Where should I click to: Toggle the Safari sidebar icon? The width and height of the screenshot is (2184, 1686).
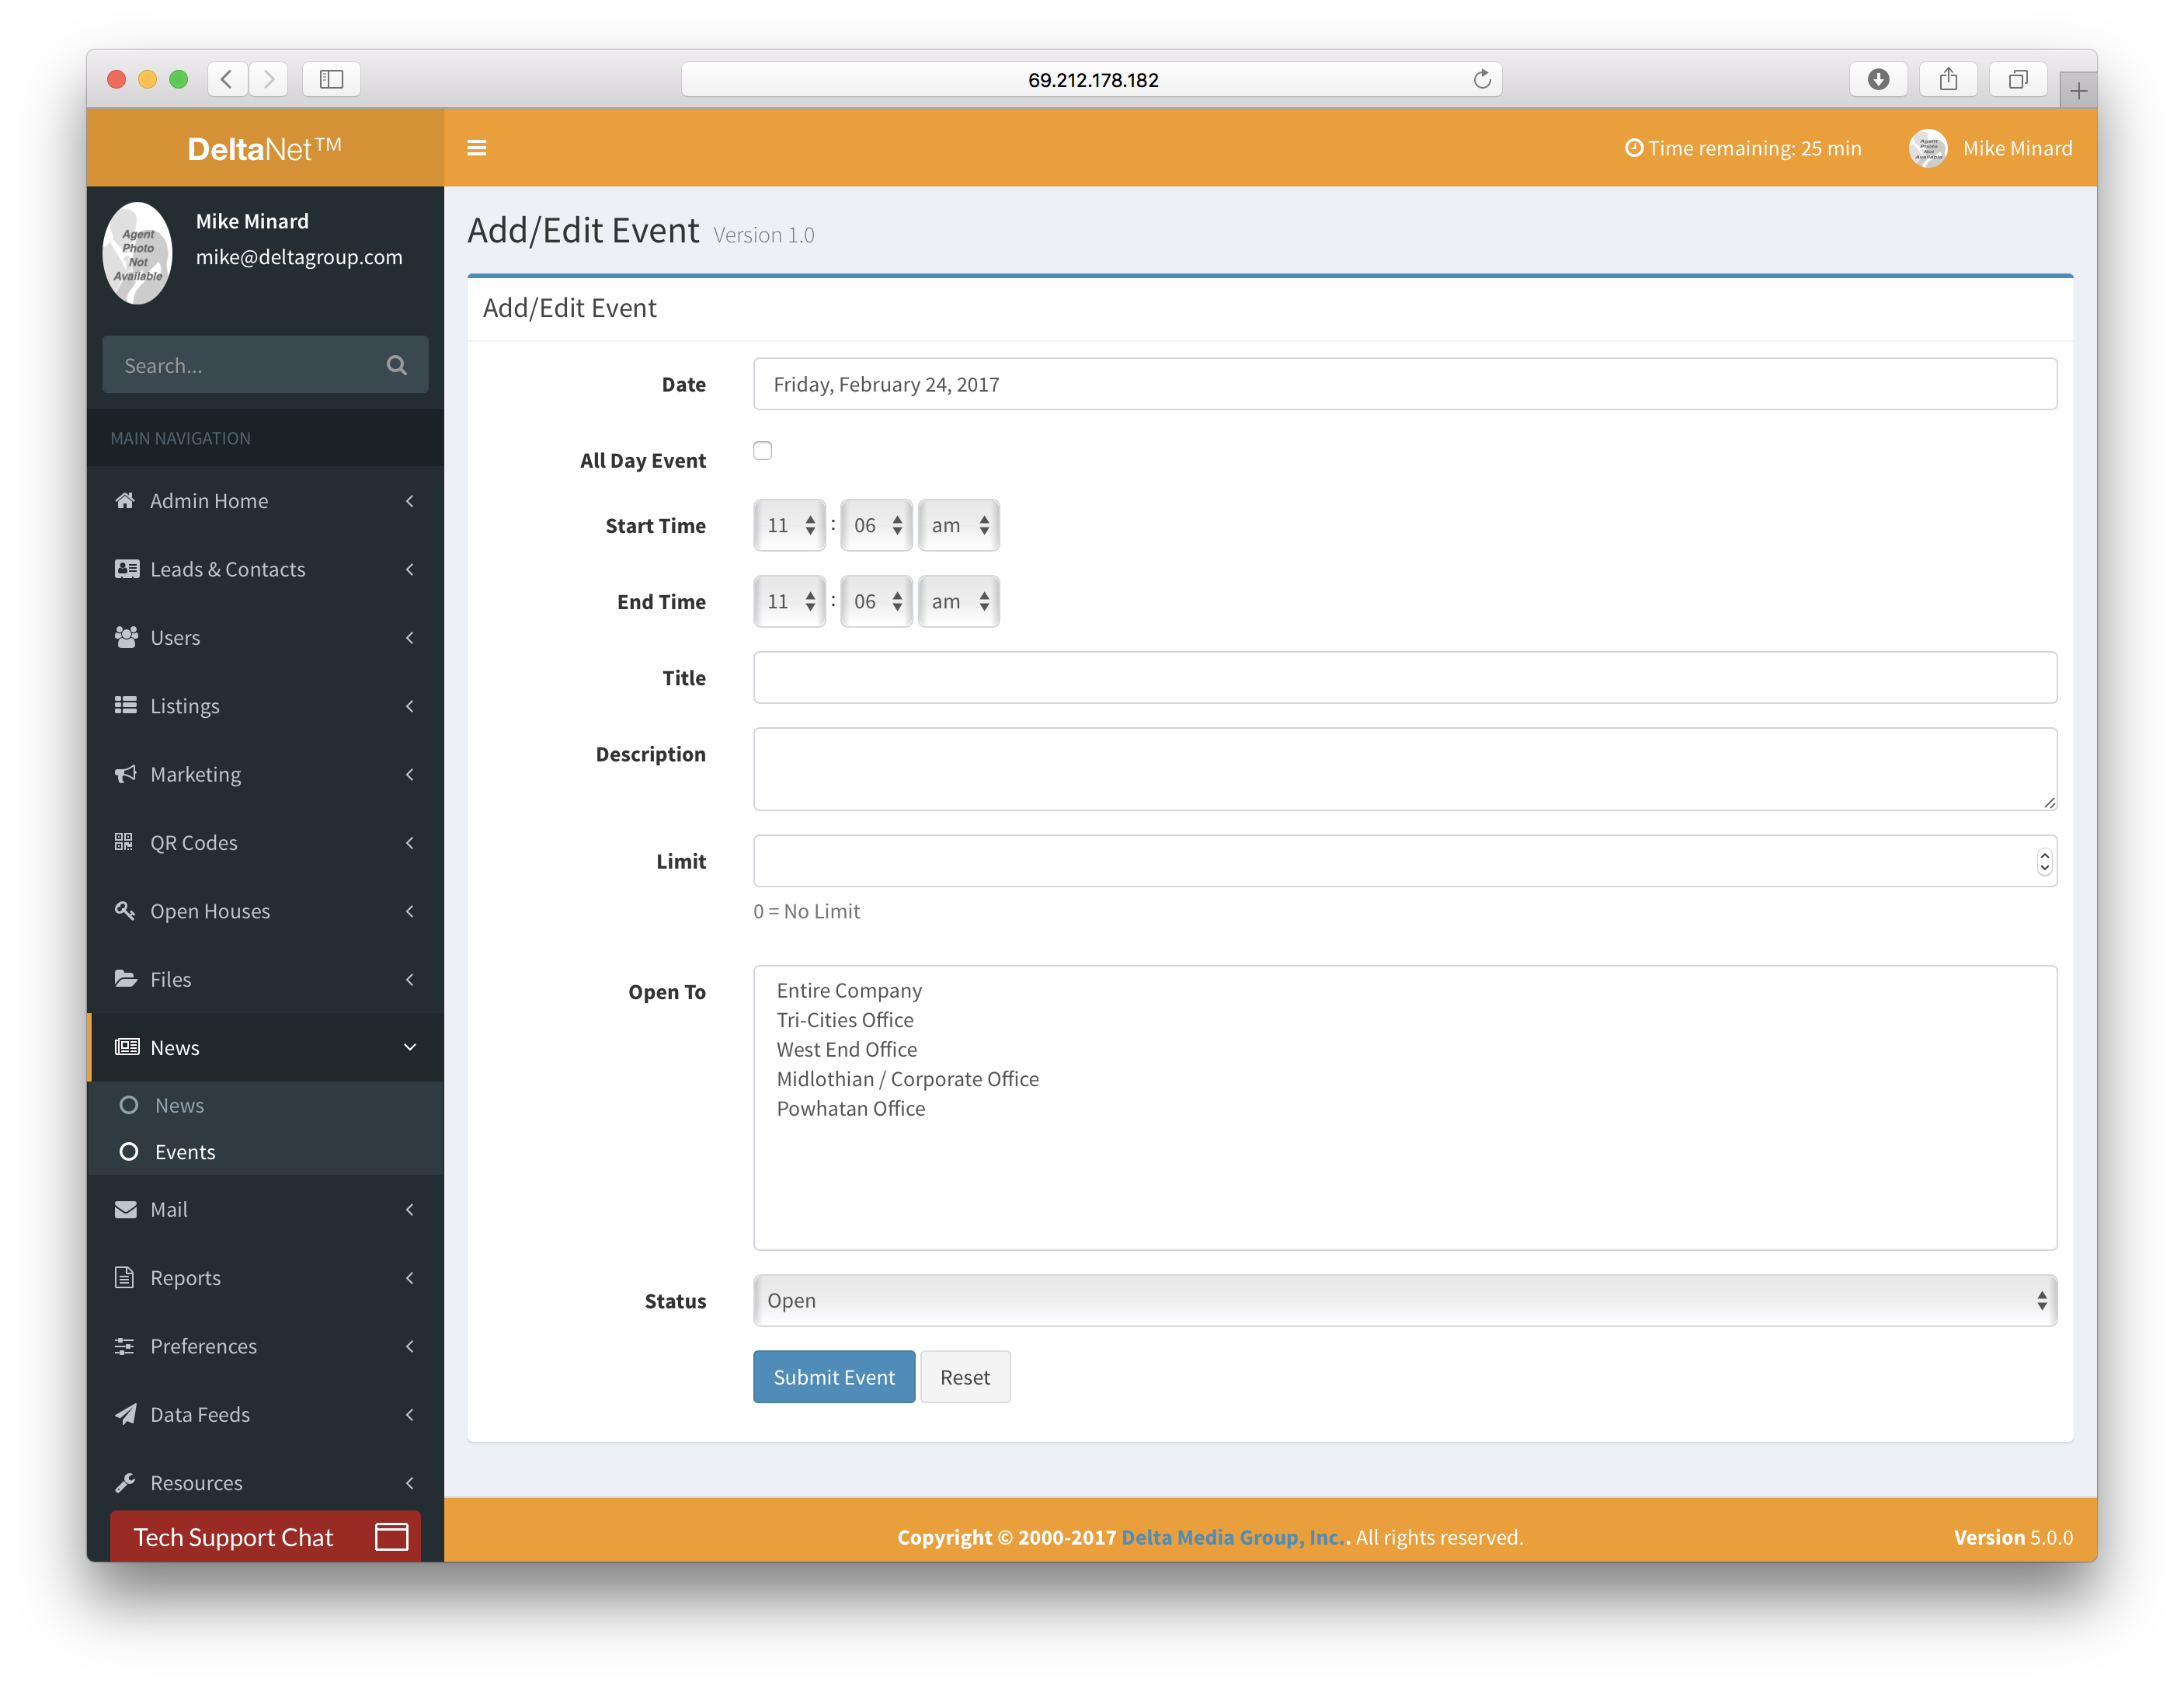[331, 79]
